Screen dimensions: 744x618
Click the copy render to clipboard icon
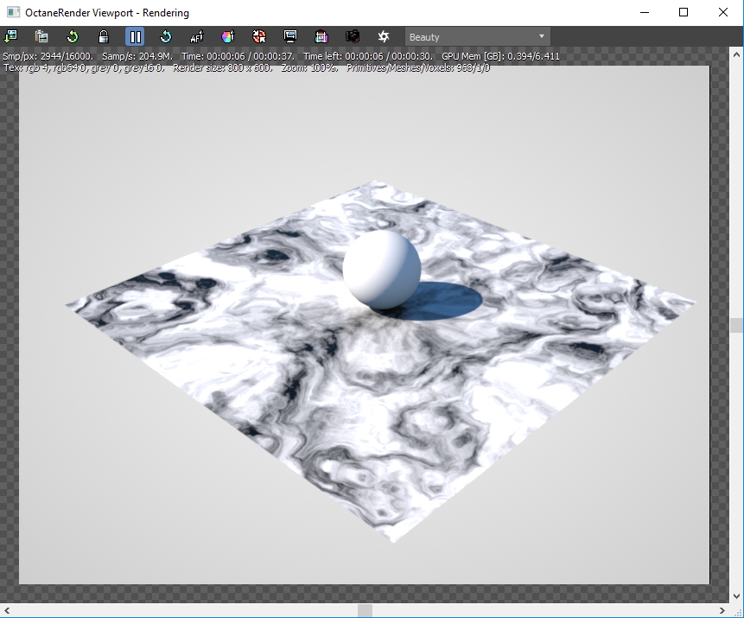coord(41,36)
